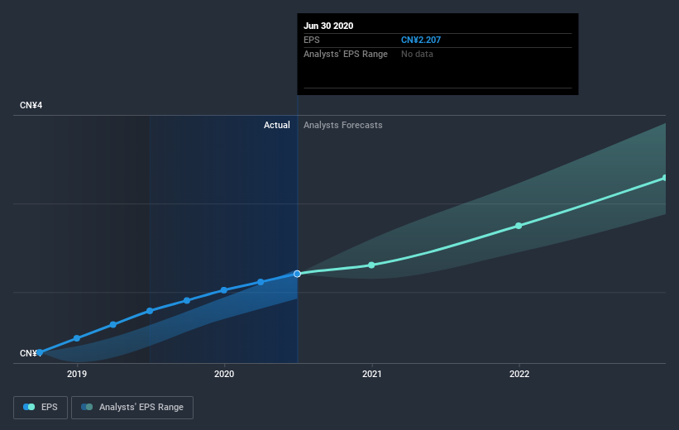The height and width of the screenshot is (430, 679).
Task: Select the EPS point just before Jun 2020
Action: pos(261,282)
